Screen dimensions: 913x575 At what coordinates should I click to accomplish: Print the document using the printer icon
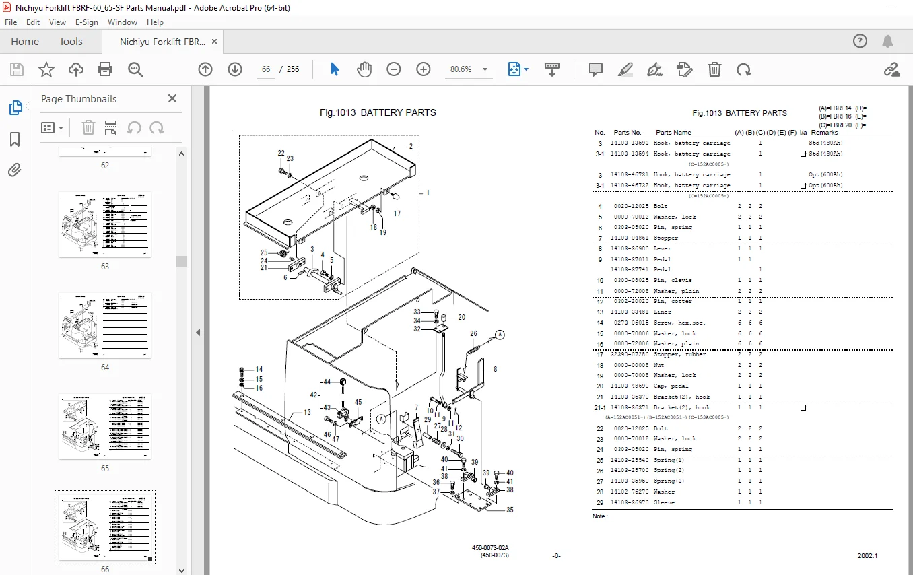(x=105, y=69)
